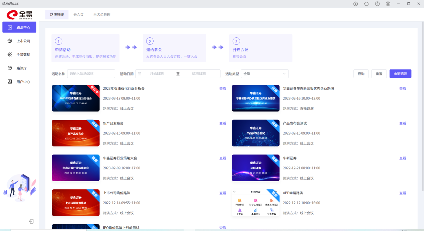Click the title 上市公司询价路演
The width and height of the screenshot is (424, 231).
pyautogui.click(x=116, y=193)
